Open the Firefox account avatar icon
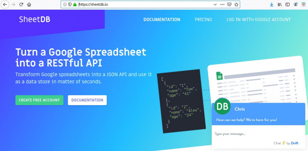The height and width of the screenshot is (151, 308). 296,4
